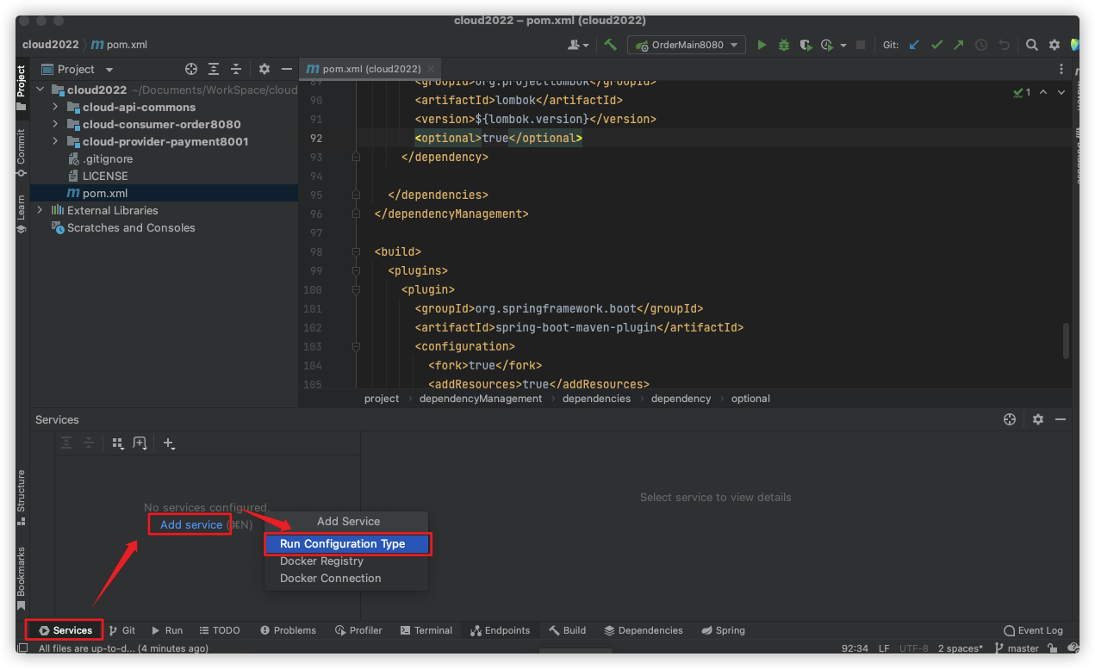This screenshot has width=1095, height=669.
Task: Update project with blue Git arrow
Action: [x=914, y=45]
